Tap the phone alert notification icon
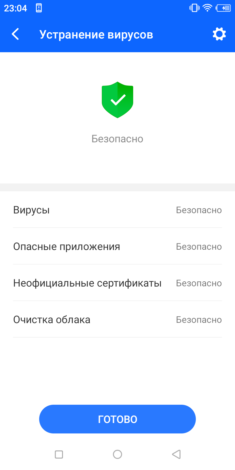The width and height of the screenshot is (235, 470). pos(39,8)
